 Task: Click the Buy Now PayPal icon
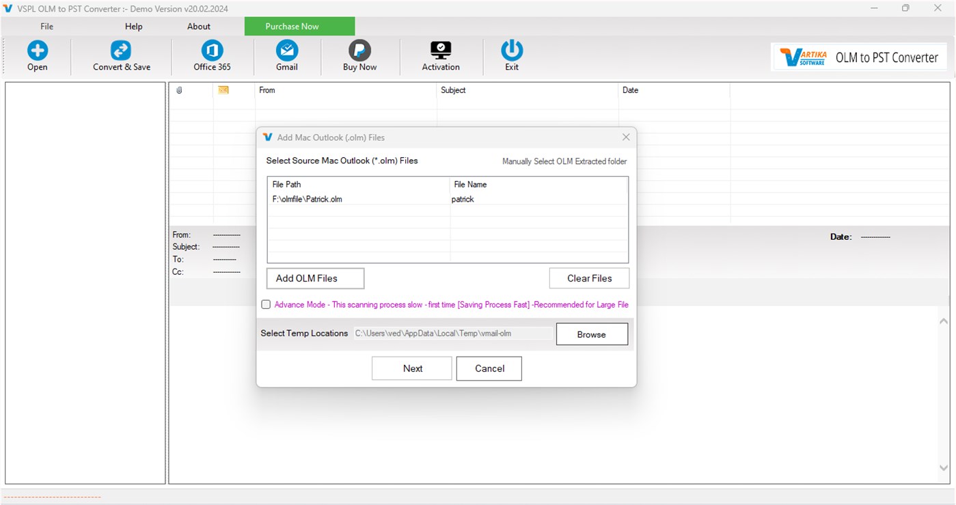(359, 56)
